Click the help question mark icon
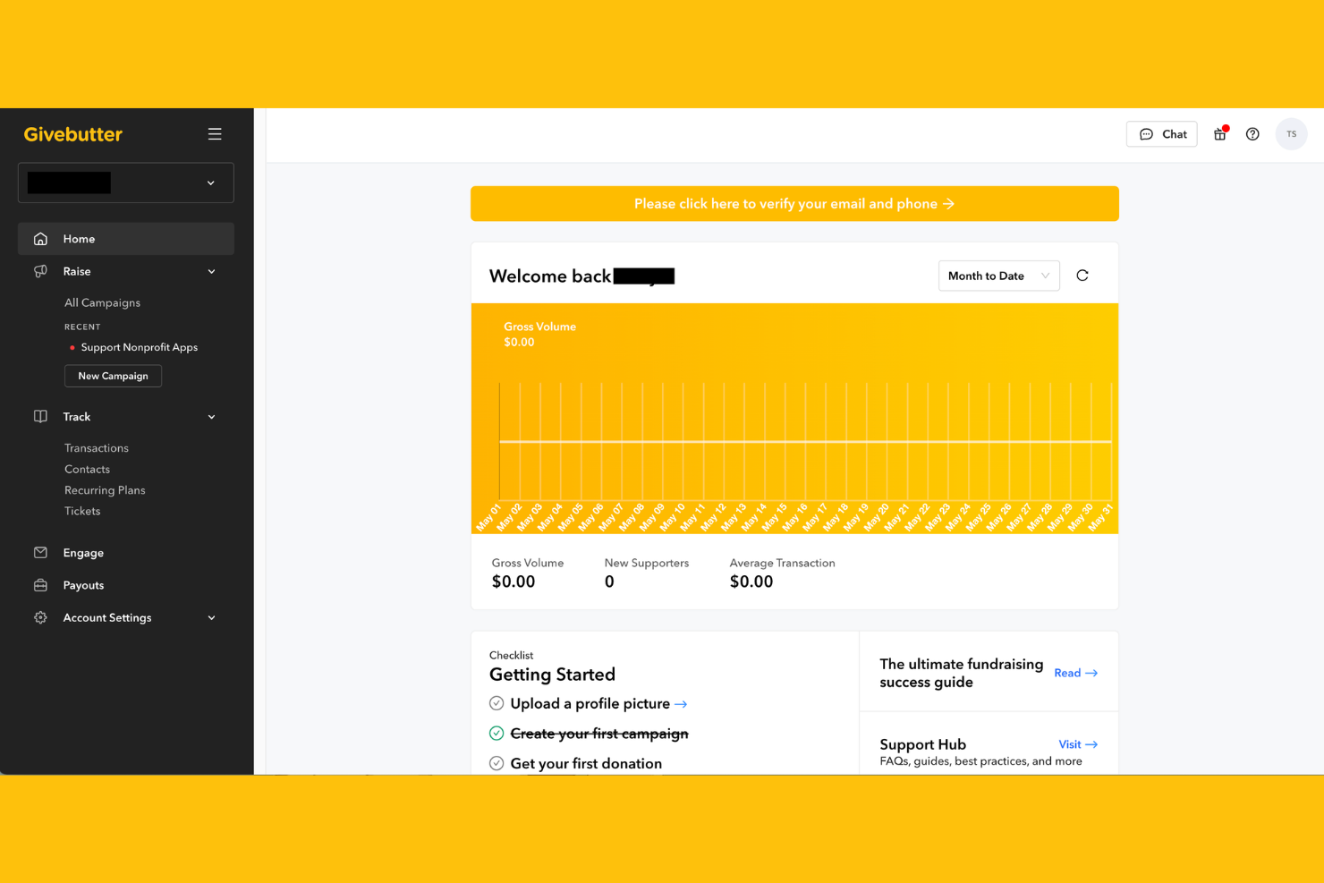The width and height of the screenshot is (1324, 883). pos(1252,134)
